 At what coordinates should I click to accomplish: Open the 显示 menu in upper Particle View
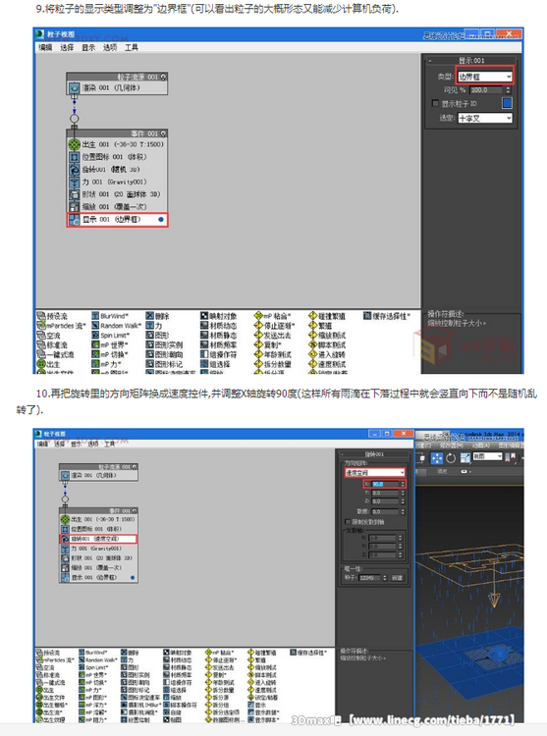[x=88, y=47]
